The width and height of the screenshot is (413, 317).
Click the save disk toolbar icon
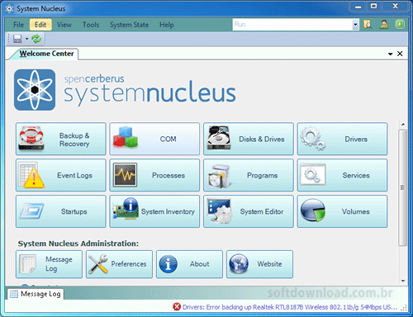click(x=17, y=39)
